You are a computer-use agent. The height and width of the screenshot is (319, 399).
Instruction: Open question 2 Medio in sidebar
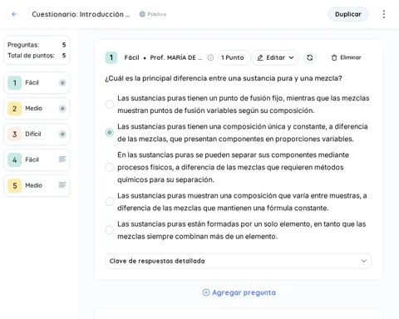pyautogui.click(x=37, y=108)
